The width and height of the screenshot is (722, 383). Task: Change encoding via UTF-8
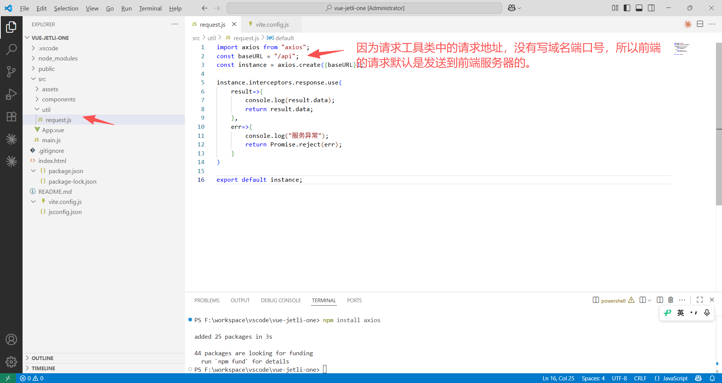click(619, 378)
